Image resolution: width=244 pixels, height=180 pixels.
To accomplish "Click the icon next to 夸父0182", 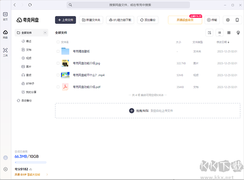I will point(30,169).
